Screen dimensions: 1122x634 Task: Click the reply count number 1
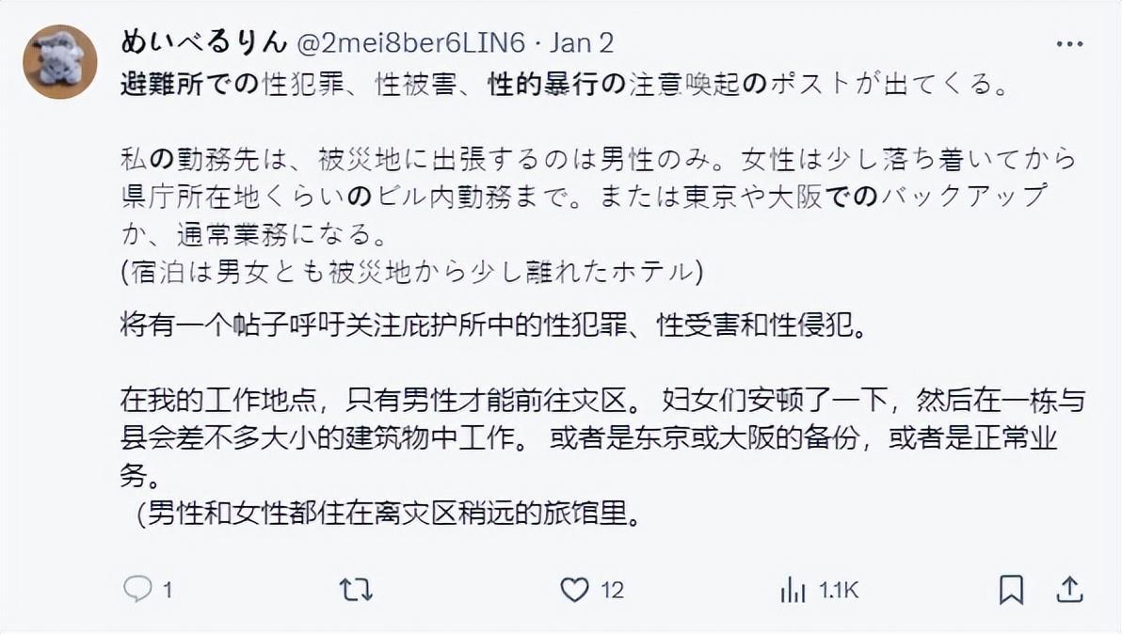click(x=168, y=591)
